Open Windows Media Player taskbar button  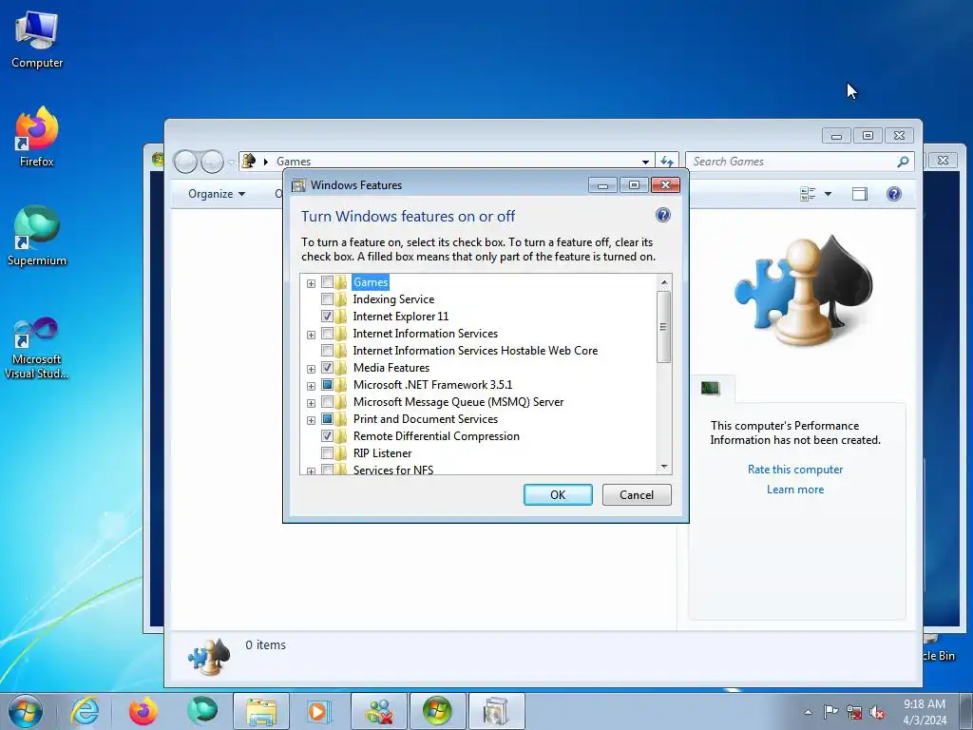(319, 711)
